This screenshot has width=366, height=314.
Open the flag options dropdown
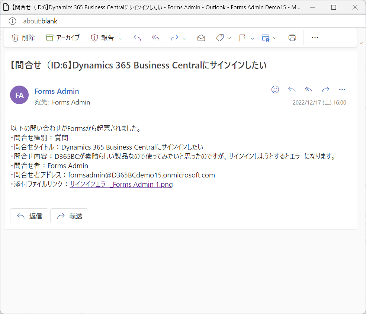[x=252, y=38]
